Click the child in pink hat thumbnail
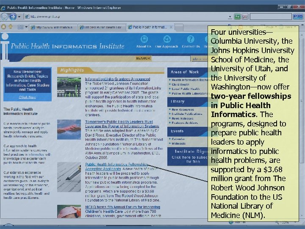 [x=69, y=211]
